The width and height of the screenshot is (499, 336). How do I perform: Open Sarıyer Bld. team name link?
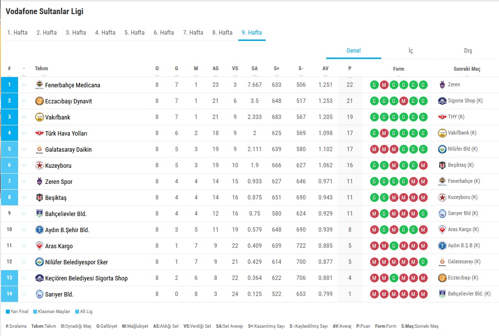tap(59, 295)
